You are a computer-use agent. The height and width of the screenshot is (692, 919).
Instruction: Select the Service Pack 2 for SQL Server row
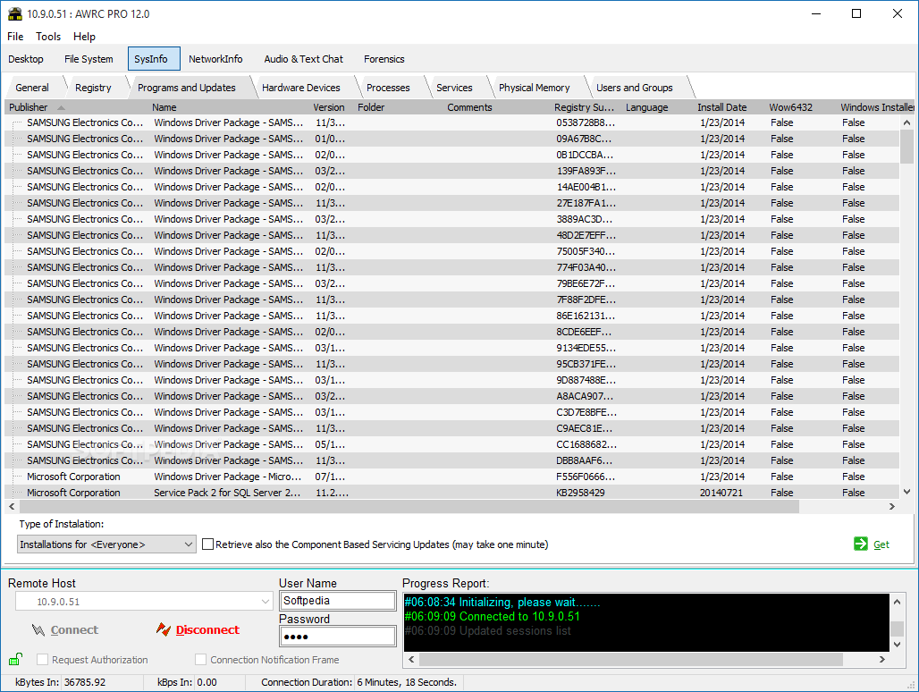click(451, 493)
